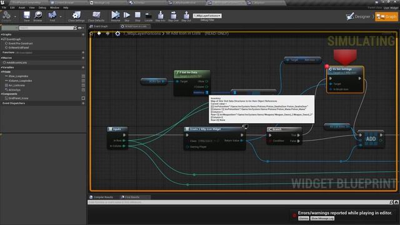This screenshot has width=400, height=225.
Task: Select Event Pre Construct in tree
Action: (21, 43)
